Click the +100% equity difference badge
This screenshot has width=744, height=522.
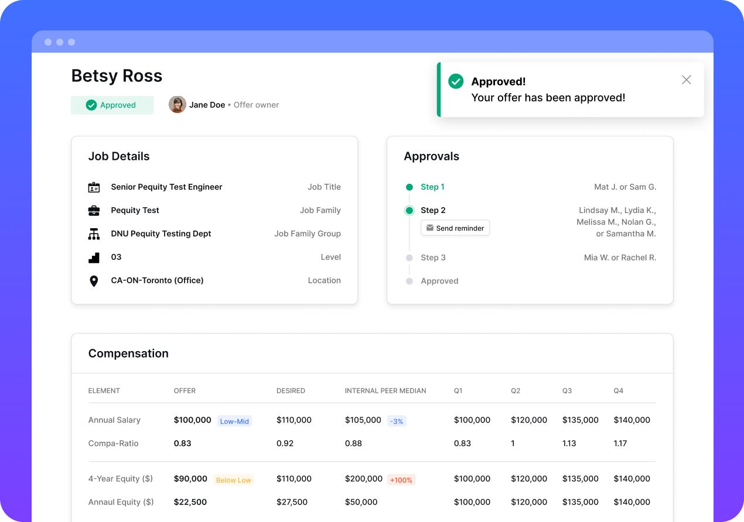click(x=401, y=480)
